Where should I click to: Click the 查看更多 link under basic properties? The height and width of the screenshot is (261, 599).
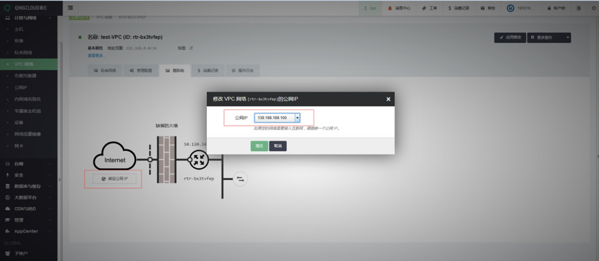click(x=96, y=55)
